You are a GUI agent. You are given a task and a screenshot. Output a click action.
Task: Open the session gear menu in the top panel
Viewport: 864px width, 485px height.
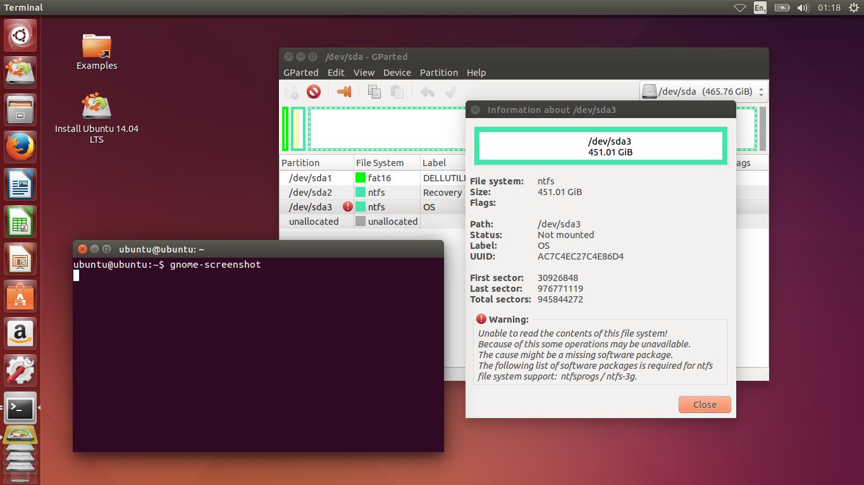[855, 8]
